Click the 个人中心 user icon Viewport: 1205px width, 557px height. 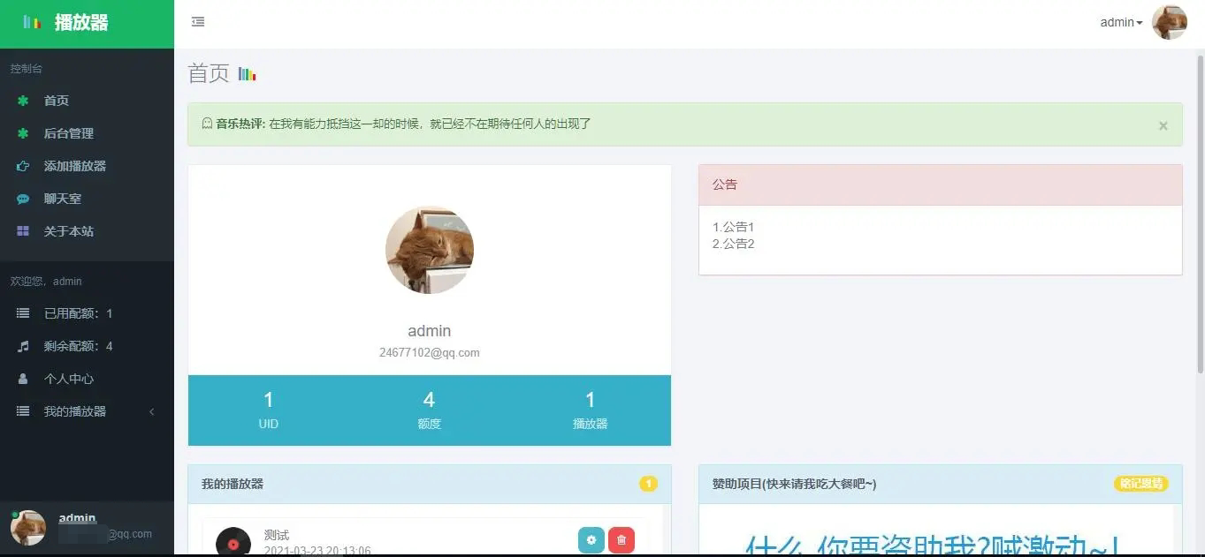click(x=23, y=379)
